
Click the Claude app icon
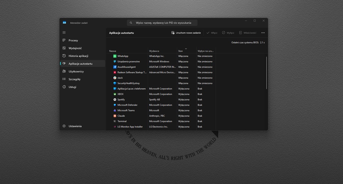[115, 116]
